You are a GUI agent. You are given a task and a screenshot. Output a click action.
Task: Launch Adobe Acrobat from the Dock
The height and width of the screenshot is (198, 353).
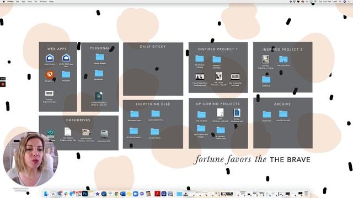(x=157, y=194)
